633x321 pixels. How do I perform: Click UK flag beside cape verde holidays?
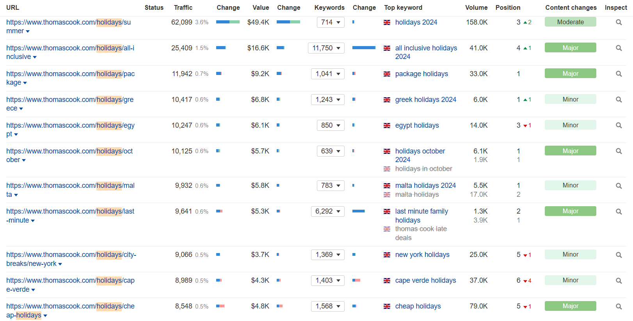(x=387, y=281)
